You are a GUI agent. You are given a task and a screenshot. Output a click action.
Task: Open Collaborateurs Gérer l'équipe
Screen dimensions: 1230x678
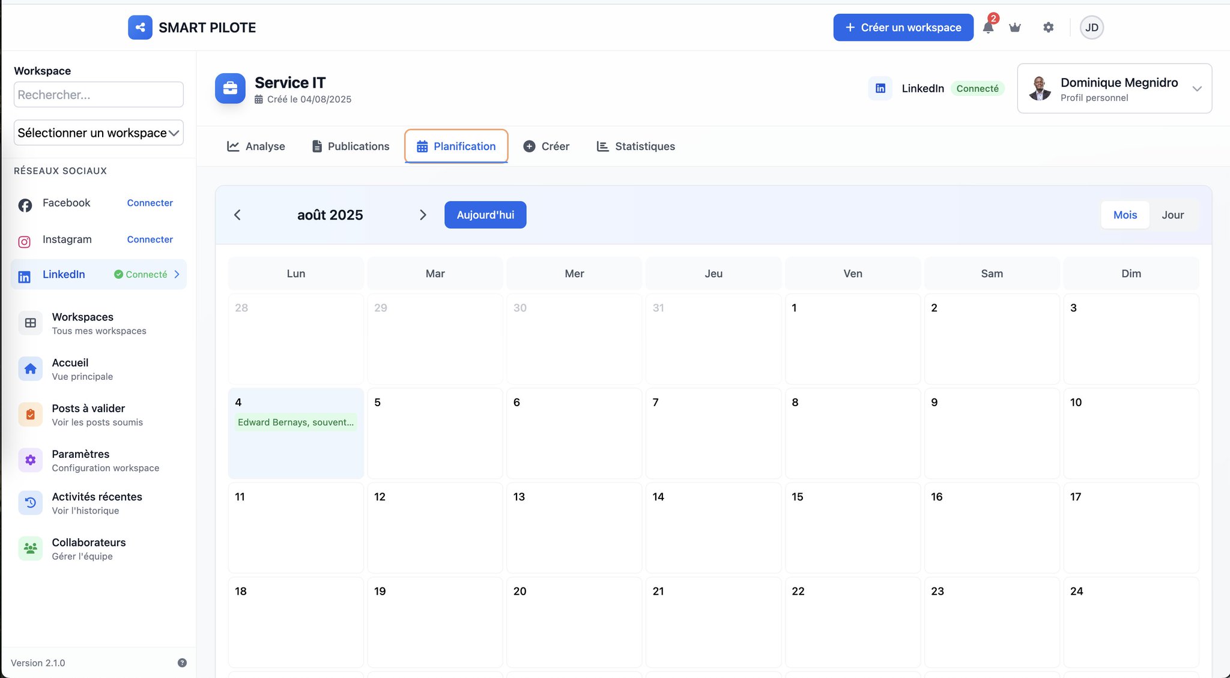point(98,548)
